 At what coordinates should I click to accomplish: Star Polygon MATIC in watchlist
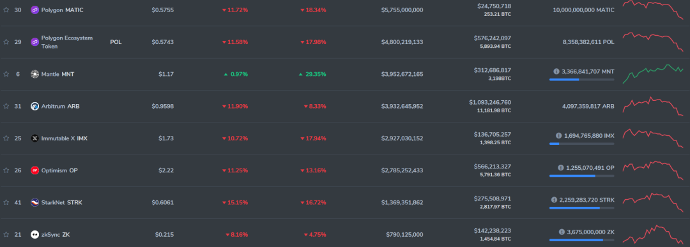(6, 10)
